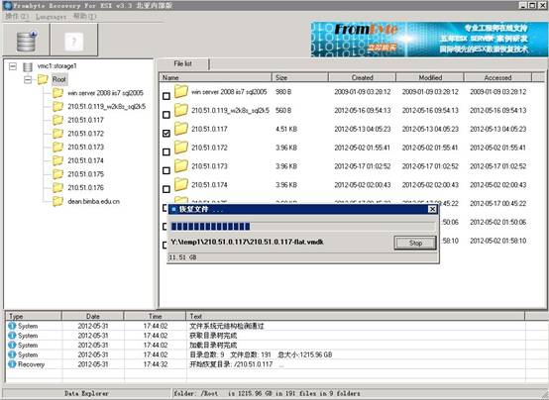Check the 210.51.0.173 folder checkbox
Screen dimensions: 549x400
point(166,170)
